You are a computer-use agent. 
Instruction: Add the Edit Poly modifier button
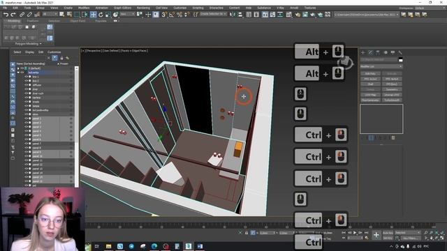click(x=370, y=74)
